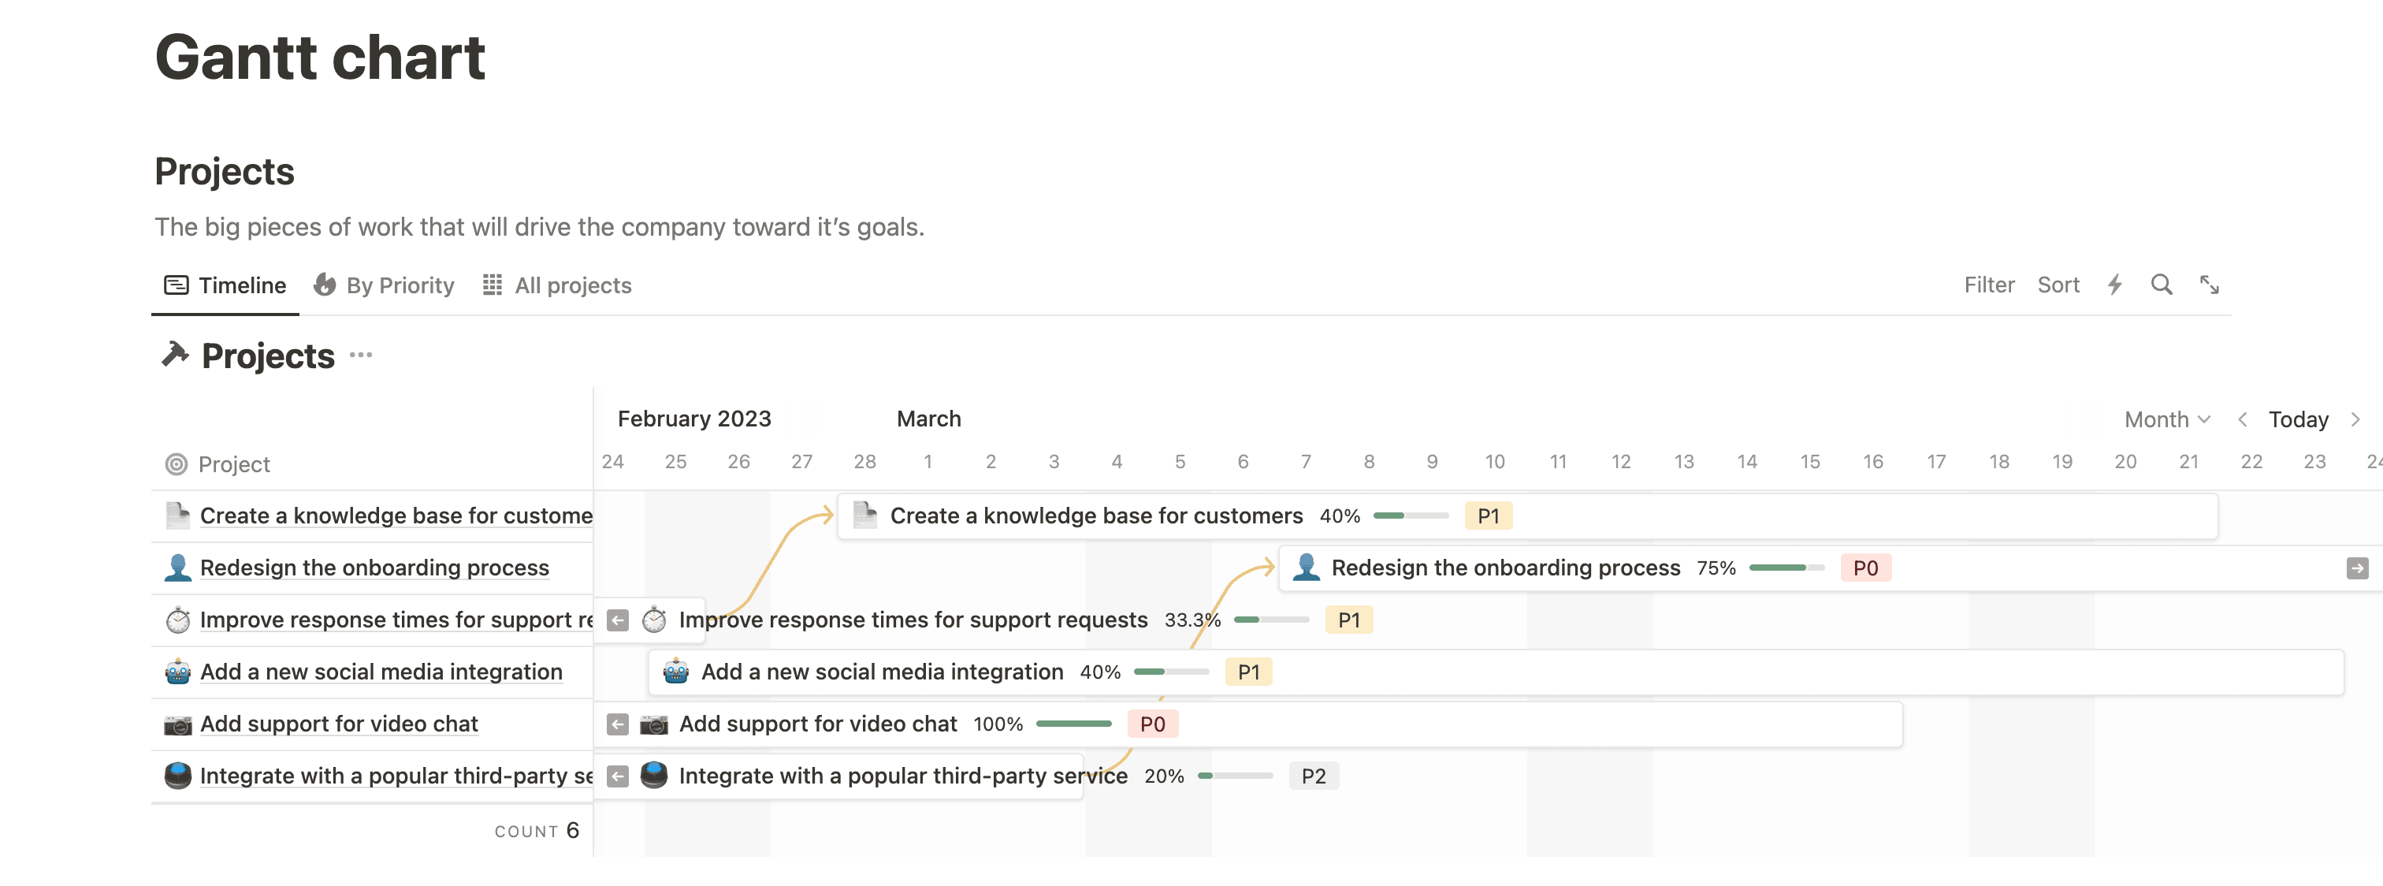
Task: Open the Month zoom level dropdown
Action: click(x=2167, y=419)
